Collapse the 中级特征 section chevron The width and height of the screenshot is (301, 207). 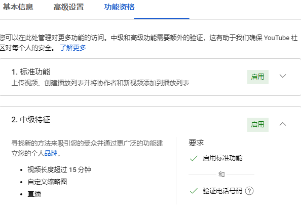(x=283, y=124)
